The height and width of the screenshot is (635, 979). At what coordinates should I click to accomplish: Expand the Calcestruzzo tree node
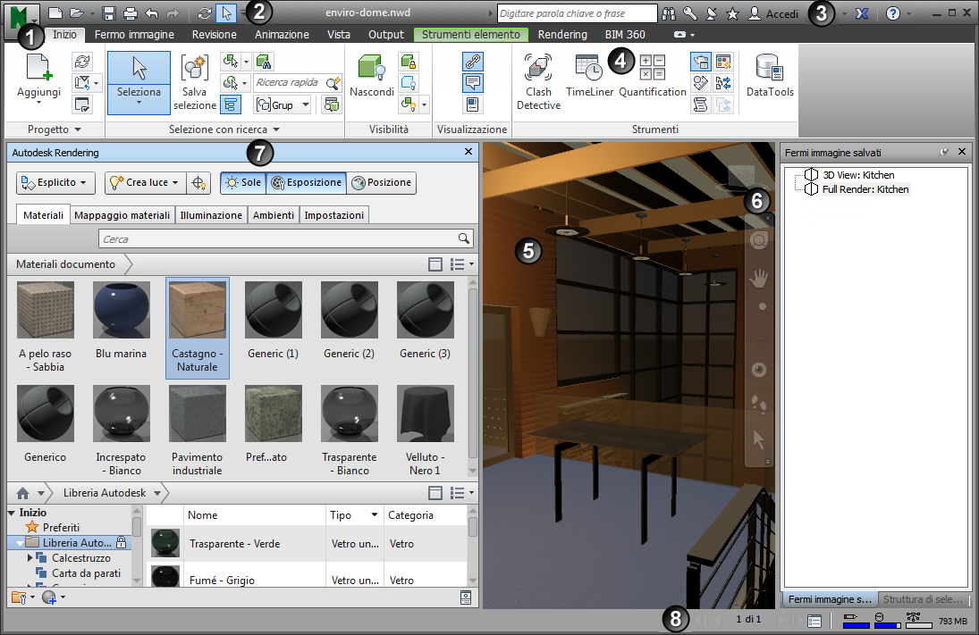(30, 557)
